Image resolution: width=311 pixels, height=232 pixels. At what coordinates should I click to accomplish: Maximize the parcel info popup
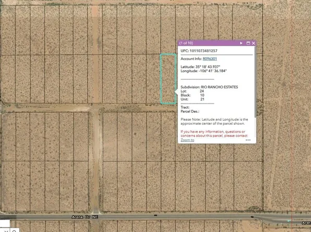click(x=248, y=43)
